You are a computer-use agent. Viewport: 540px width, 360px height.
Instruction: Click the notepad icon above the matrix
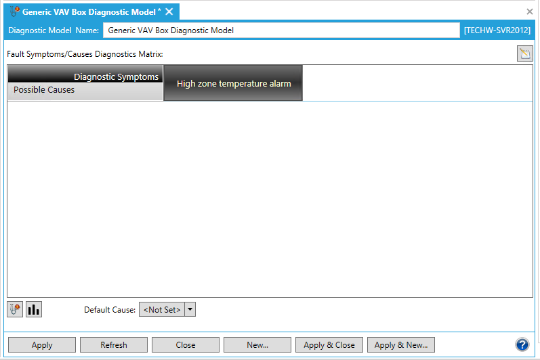click(x=524, y=54)
